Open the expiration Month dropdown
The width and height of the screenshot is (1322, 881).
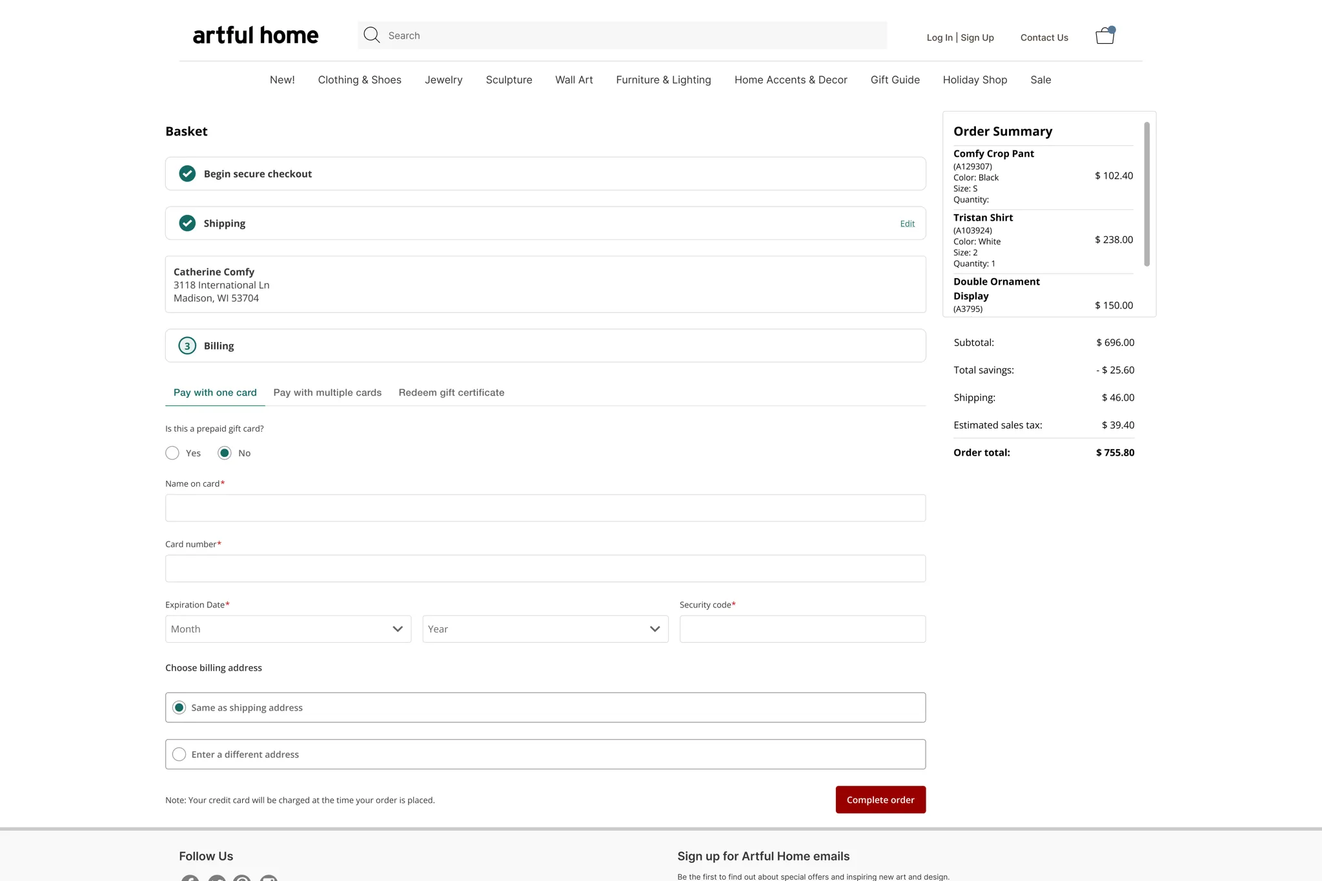coord(288,629)
